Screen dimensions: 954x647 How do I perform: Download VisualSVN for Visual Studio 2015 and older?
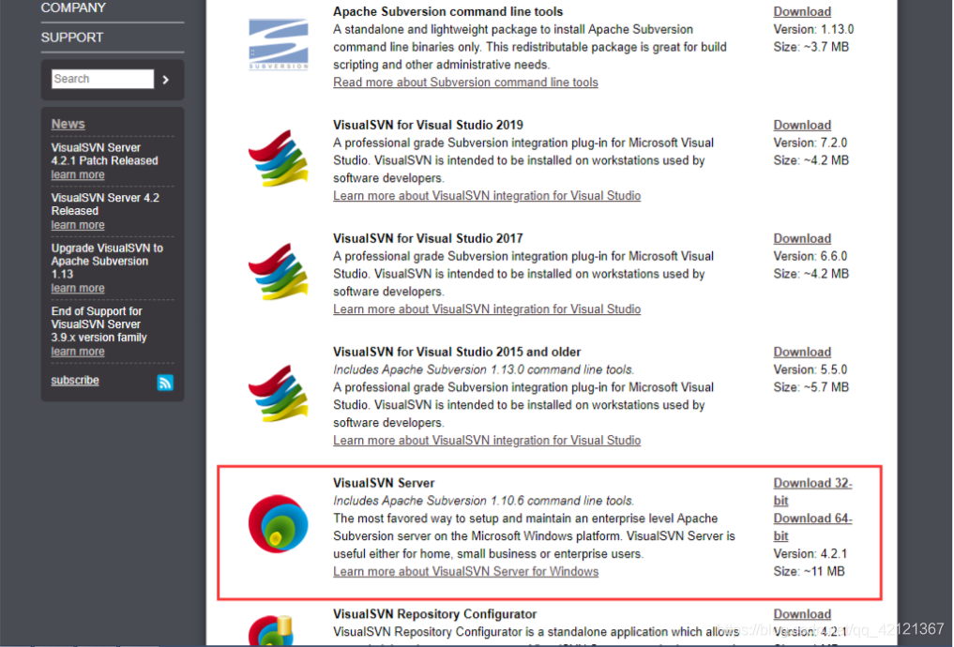(802, 352)
